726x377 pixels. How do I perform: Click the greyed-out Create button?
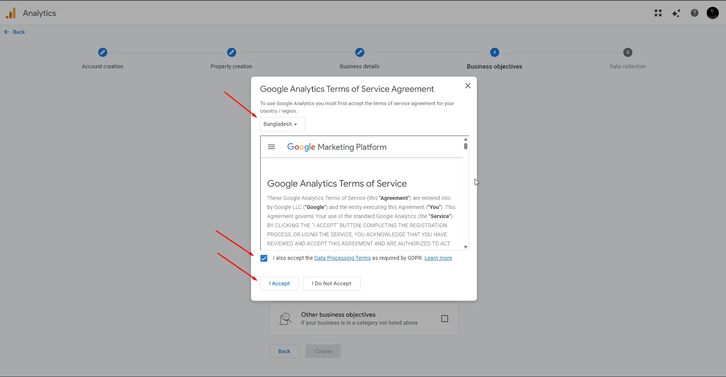tap(323, 352)
